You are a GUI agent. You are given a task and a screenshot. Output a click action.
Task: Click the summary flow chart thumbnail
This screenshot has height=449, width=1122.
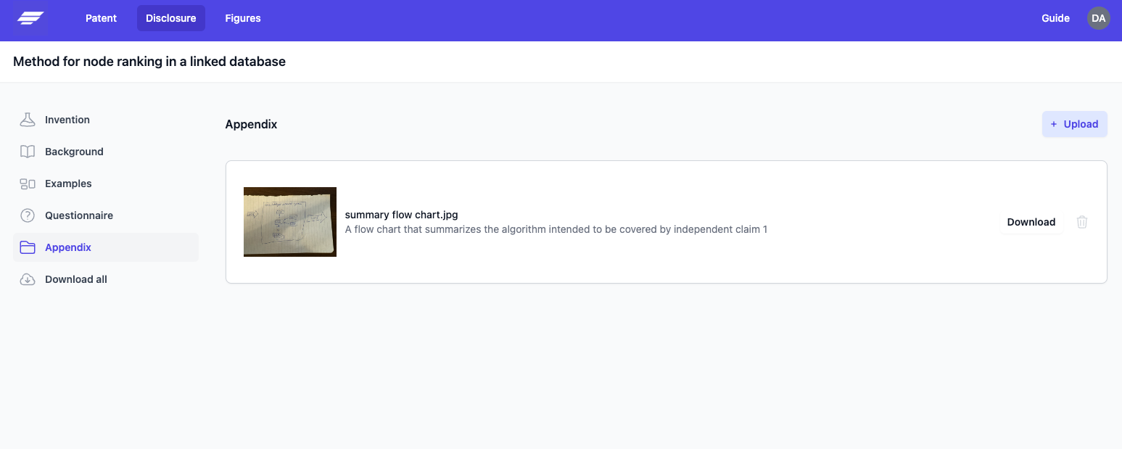pos(289,221)
